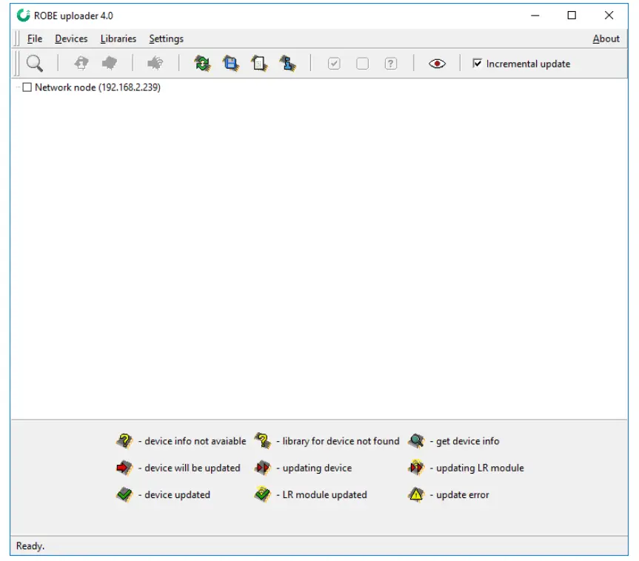Click the question mark box toolbar icon
The width and height of the screenshot is (639, 561).
(391, 64)
